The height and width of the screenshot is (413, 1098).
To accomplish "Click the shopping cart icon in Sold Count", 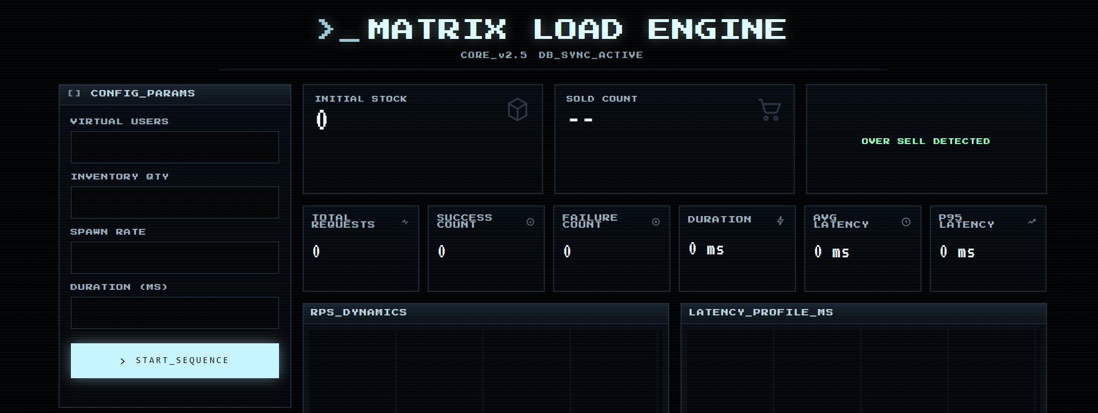I will (769, 110).
